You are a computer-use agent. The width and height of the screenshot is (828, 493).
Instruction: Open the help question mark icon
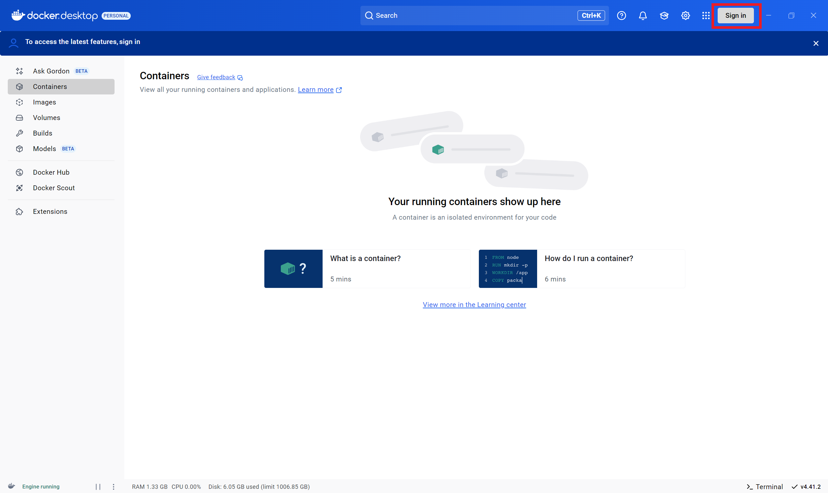(621, 16)
